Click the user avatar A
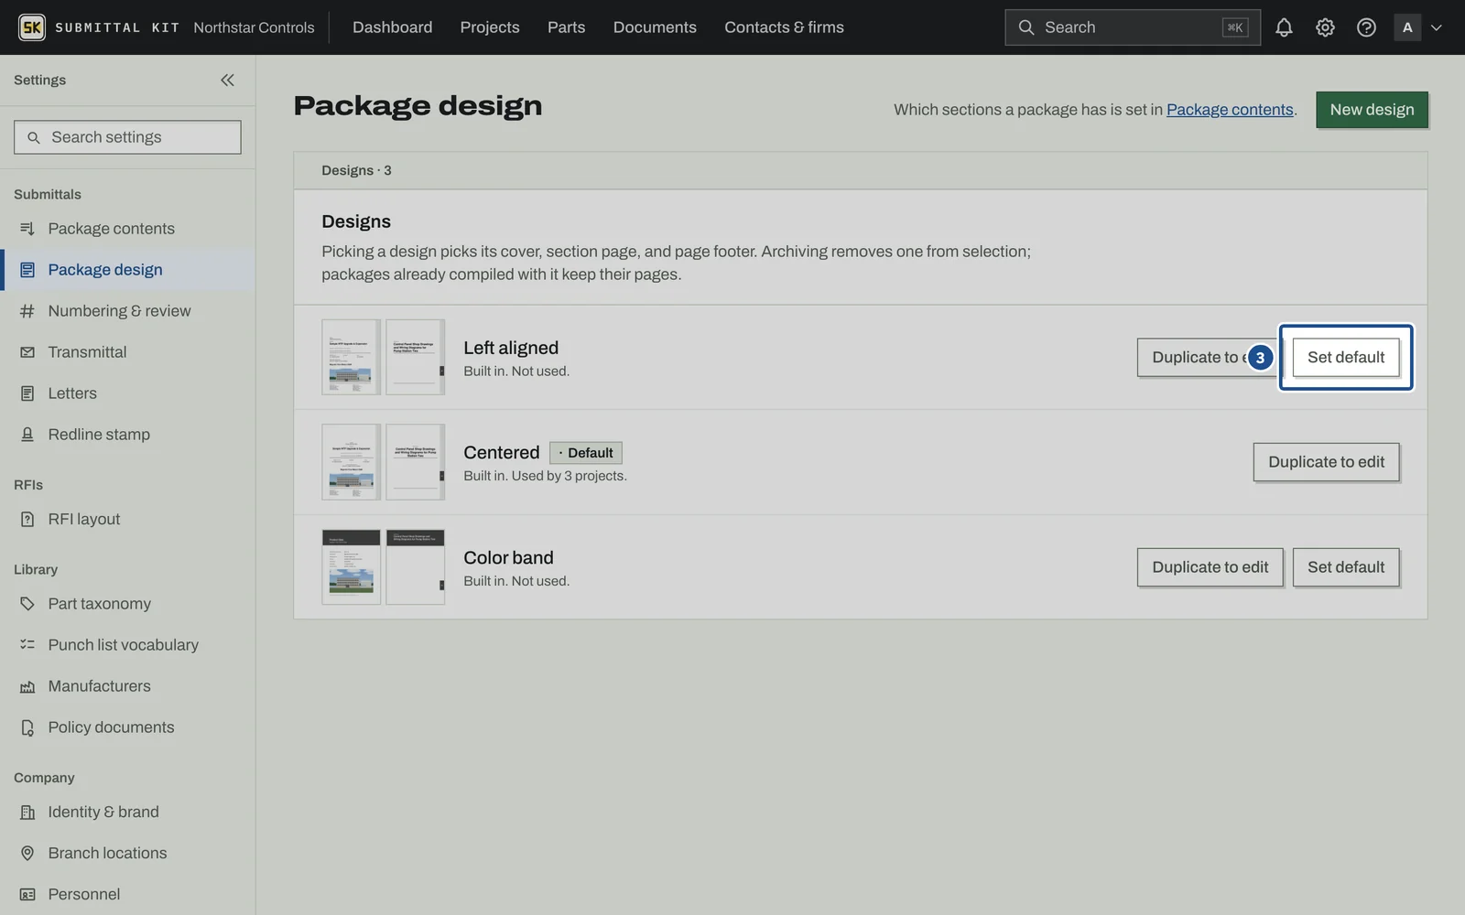The height and width of the screenshot is (915, 1465). 1407,27
